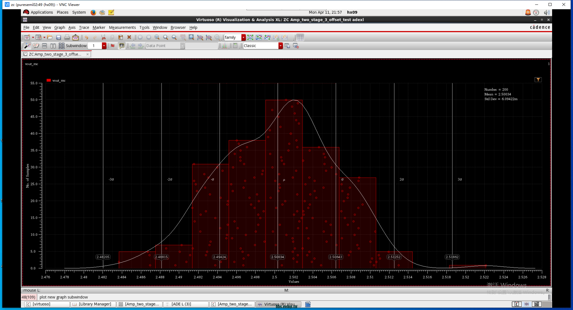Open the Data Point combo box

(x=165, y=46)
